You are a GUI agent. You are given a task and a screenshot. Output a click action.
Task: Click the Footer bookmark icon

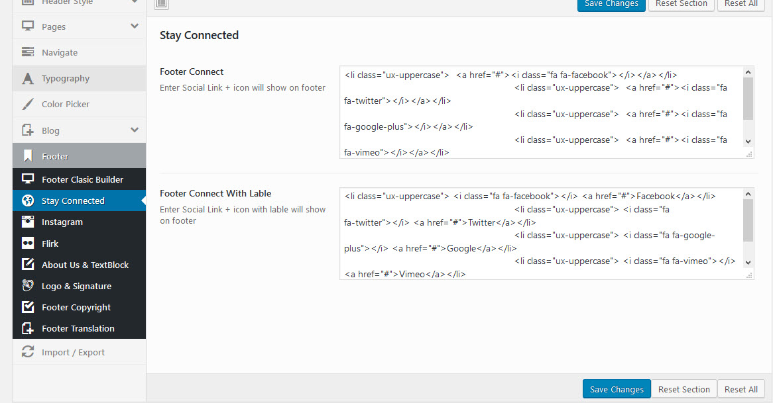[x=28, y=156]
